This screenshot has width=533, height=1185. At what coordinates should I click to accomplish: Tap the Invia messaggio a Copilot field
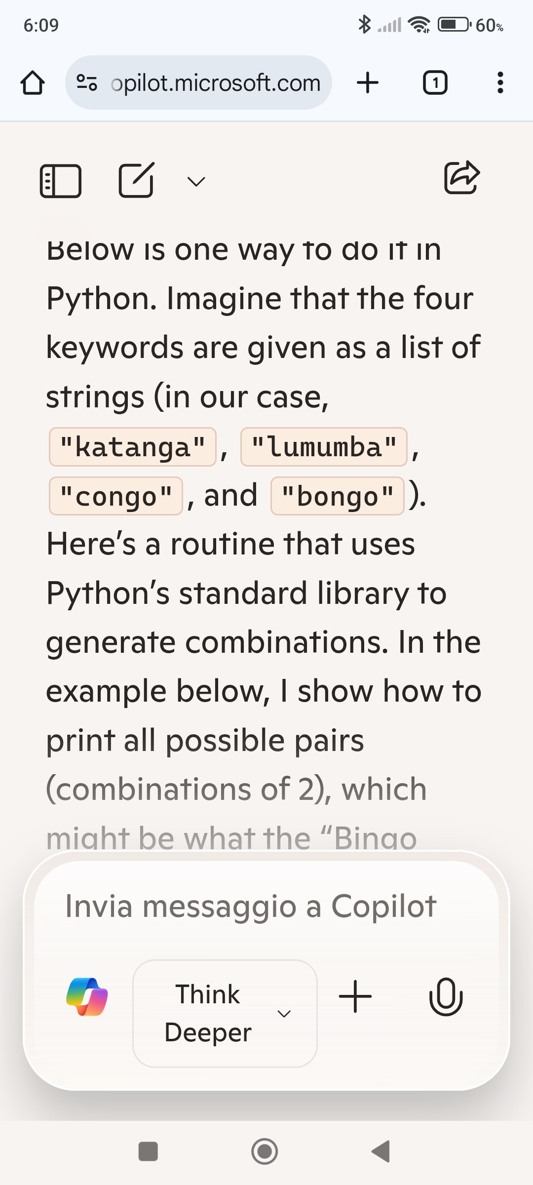pos(266,907)
